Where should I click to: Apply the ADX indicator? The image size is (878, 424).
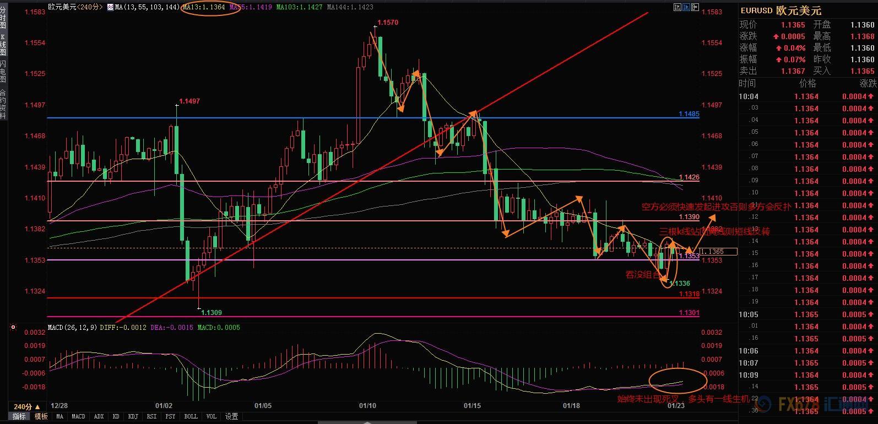point(99,417)
